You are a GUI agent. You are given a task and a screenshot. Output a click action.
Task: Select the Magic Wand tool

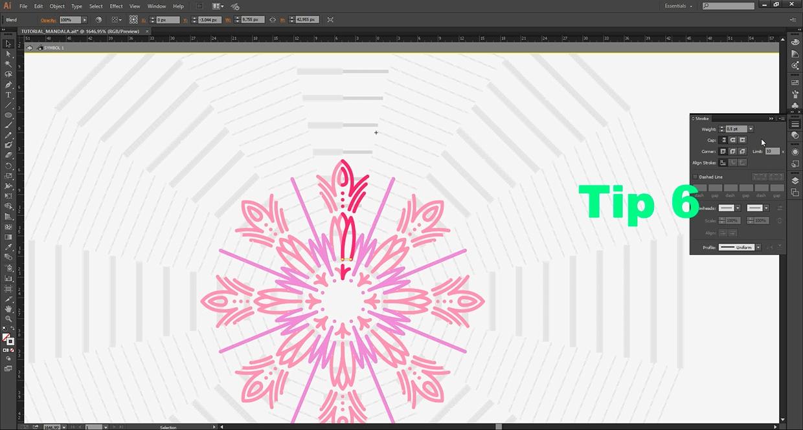(x=8, y=65)
